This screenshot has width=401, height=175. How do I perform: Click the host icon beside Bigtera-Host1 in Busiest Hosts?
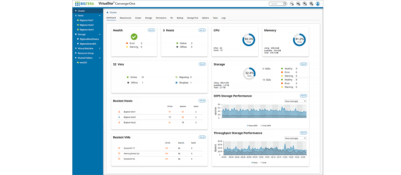coord(119,112)
